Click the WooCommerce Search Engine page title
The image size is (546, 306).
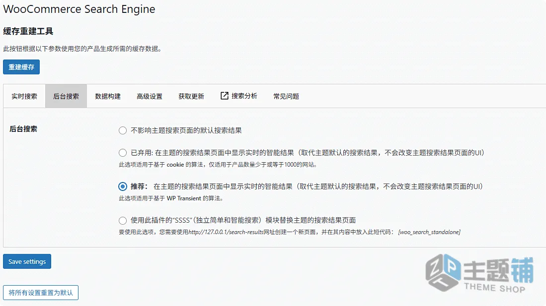79,9
